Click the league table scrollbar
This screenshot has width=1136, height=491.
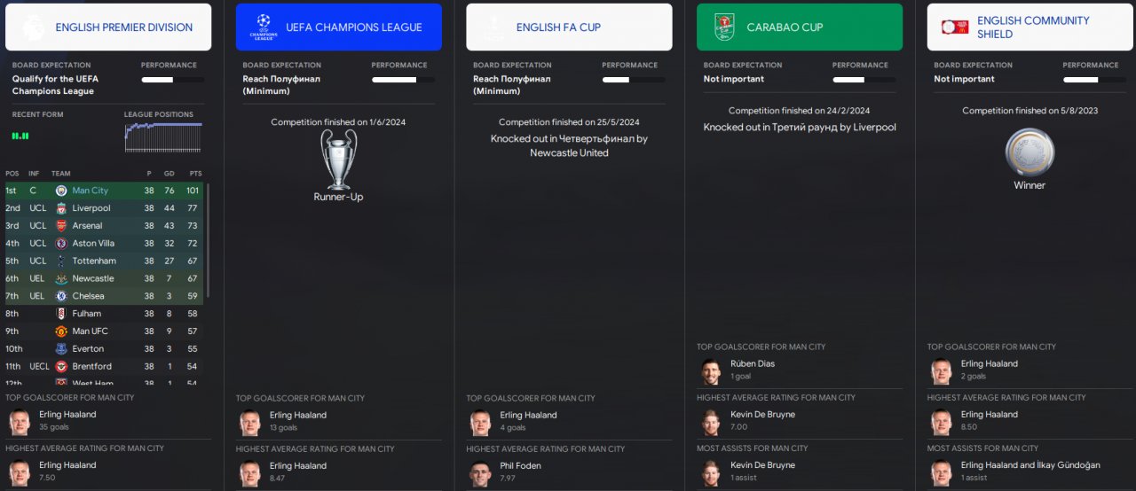pyautogui.click(x=208, y=239)
